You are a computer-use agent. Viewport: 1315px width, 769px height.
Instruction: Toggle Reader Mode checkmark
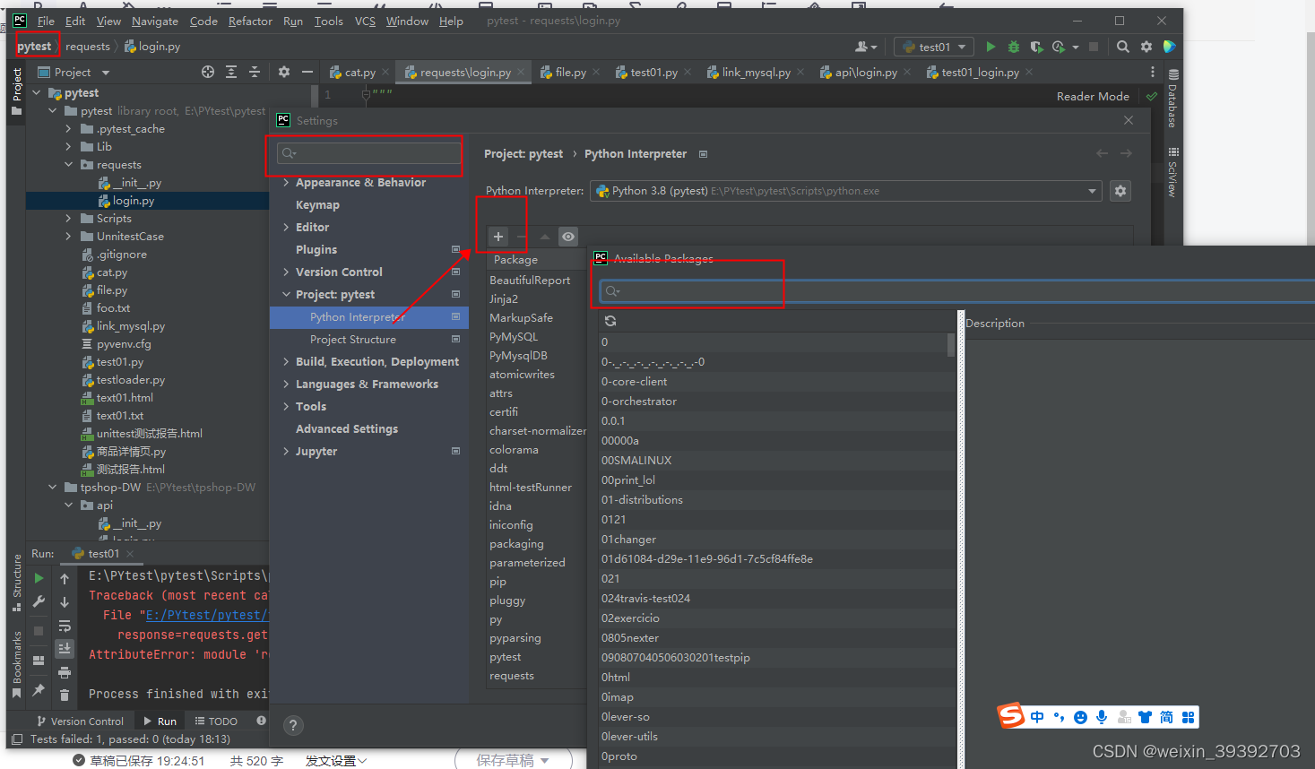pos(1152,96)
